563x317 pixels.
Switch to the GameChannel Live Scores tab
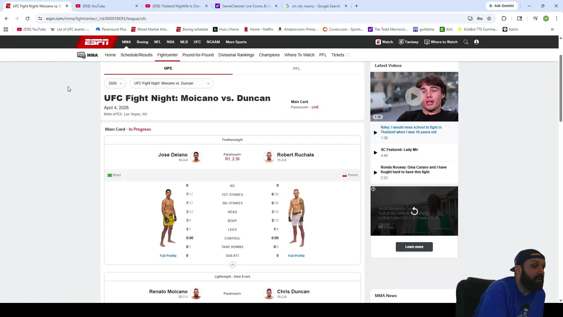pos(246,6)
